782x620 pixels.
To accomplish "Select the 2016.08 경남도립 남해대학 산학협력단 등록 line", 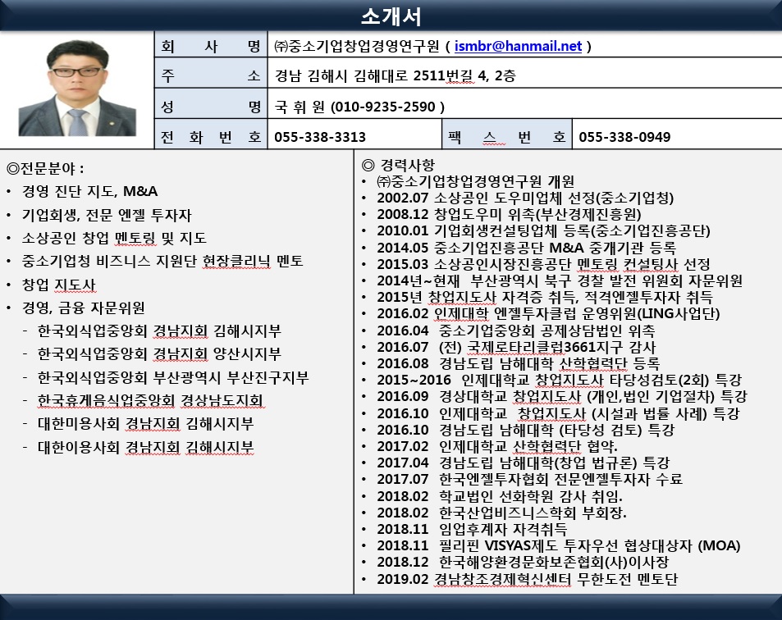I will [x=518, y=363].
